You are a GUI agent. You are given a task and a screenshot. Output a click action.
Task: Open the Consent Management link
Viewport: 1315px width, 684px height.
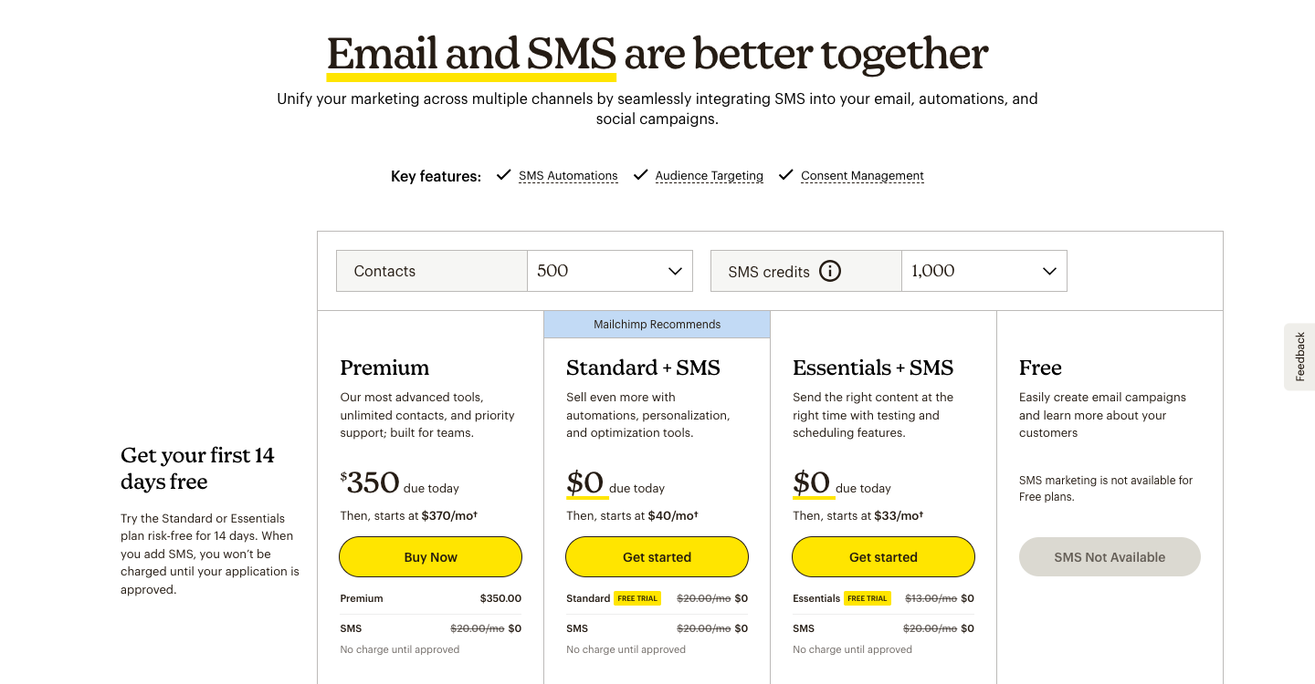point(862,175)
